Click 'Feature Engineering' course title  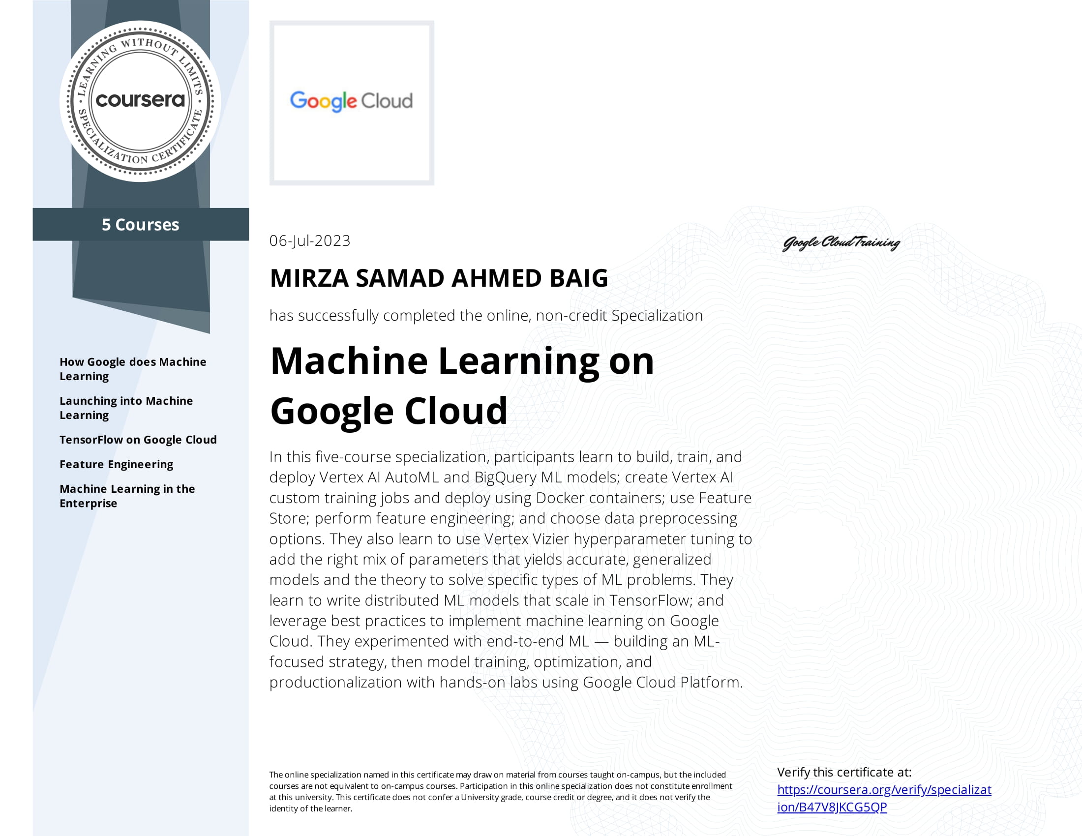117,464
